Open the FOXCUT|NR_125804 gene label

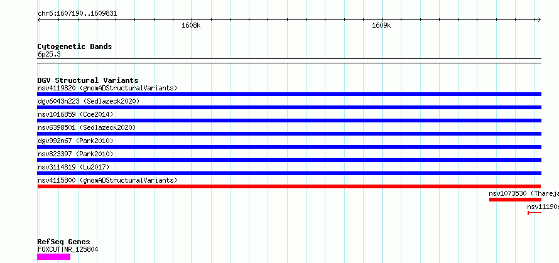pyautogui.click(x=68, y=249)
